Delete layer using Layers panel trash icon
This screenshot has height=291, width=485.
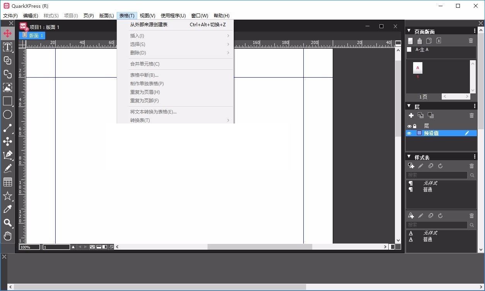471,115
